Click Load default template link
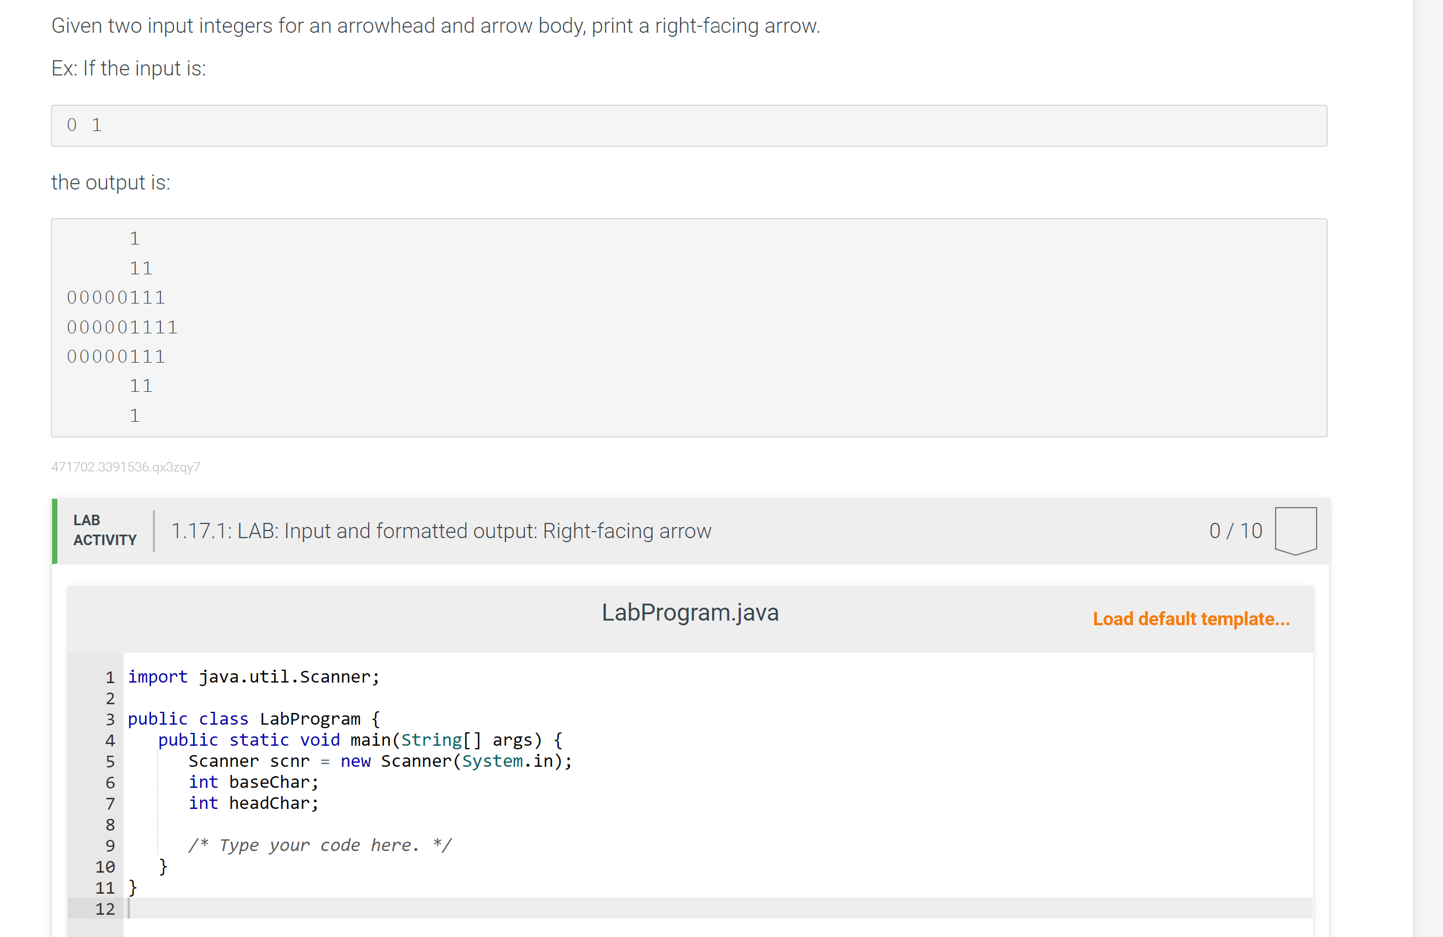 (x=1191, y=619)
